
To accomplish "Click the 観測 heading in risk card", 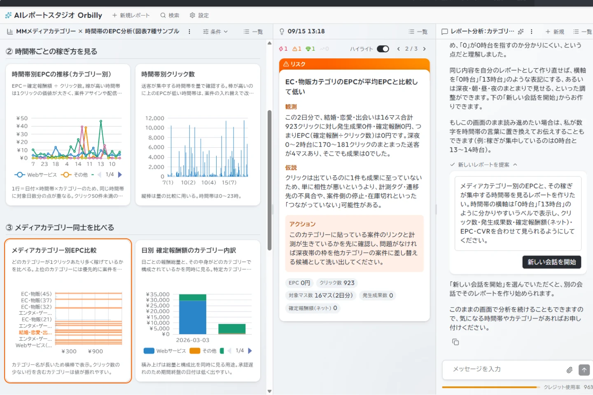I will click(x=291, y=107).
